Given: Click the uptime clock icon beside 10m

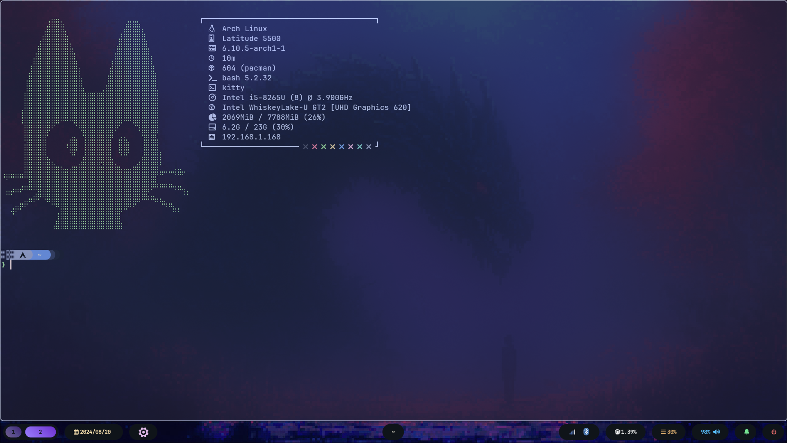Looking at the screenshot, I should click(x=212, y=58).
